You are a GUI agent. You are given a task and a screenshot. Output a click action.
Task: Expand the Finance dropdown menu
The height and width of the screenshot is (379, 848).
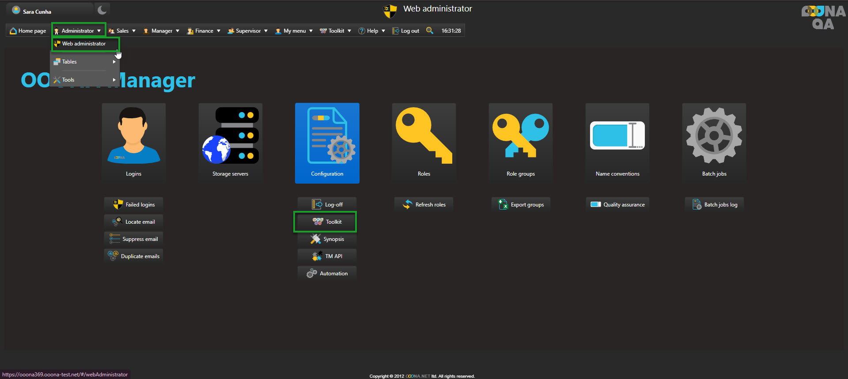pyautogui.click(x=204, y=31)
